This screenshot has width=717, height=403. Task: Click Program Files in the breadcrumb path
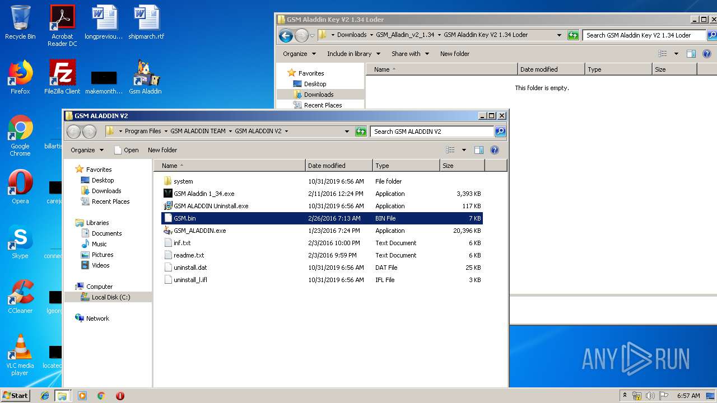click(143, 131)
